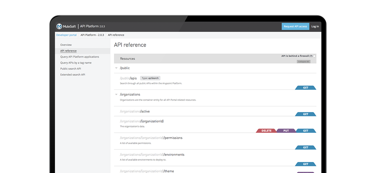Image resolution: width=373 pixels, height=173 pixels.
Task: Click the API Platform 2.0.3 header title
Action: [93, 26]
